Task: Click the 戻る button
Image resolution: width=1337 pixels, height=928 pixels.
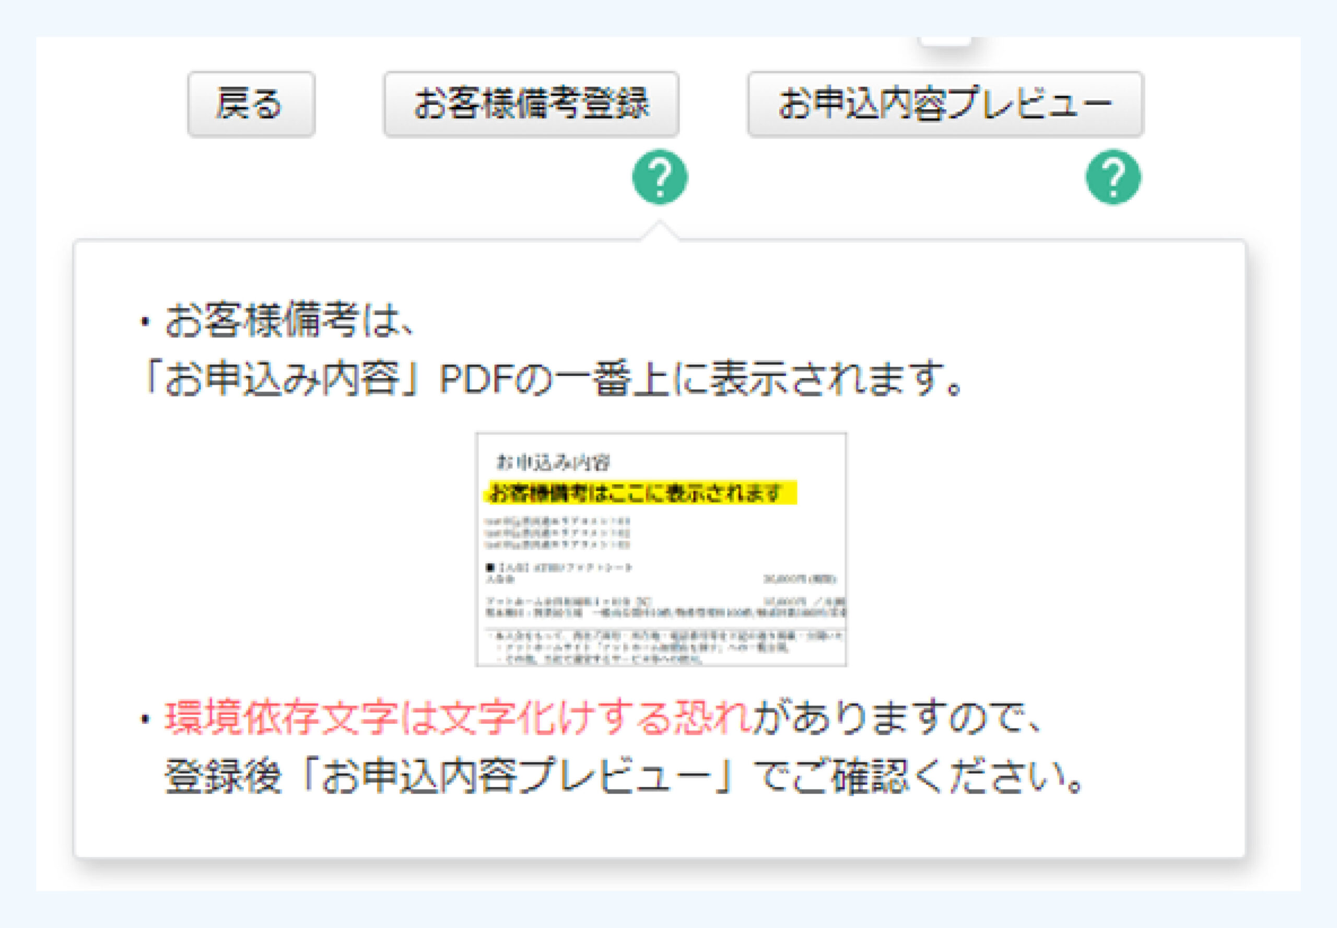Action: (x=251, y=104)
